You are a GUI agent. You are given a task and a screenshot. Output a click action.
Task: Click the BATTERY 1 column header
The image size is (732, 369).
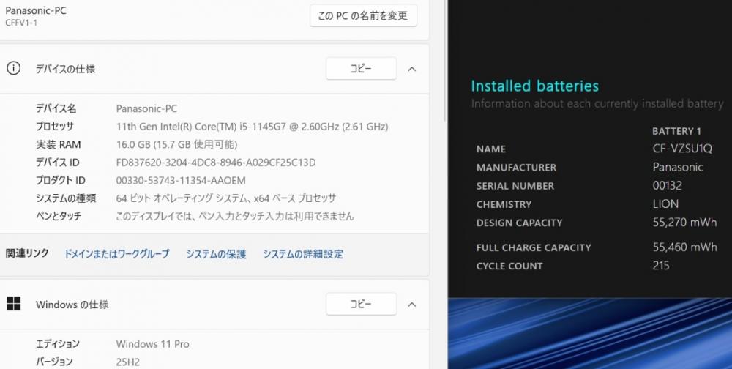pos(676,131)
